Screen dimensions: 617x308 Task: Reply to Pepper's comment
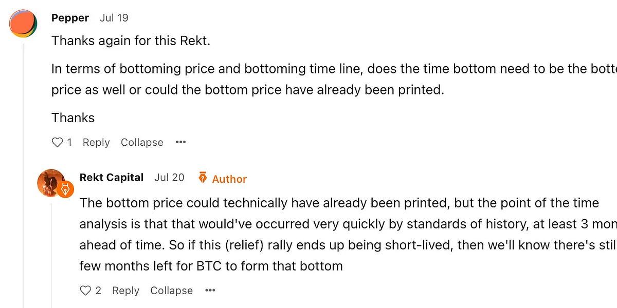[x=96, y=142]
